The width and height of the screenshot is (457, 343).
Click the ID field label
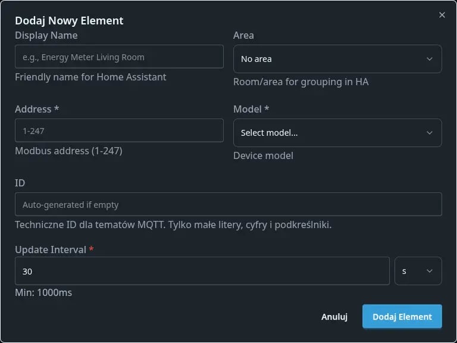pyautogui.click(x=20, y=183)
